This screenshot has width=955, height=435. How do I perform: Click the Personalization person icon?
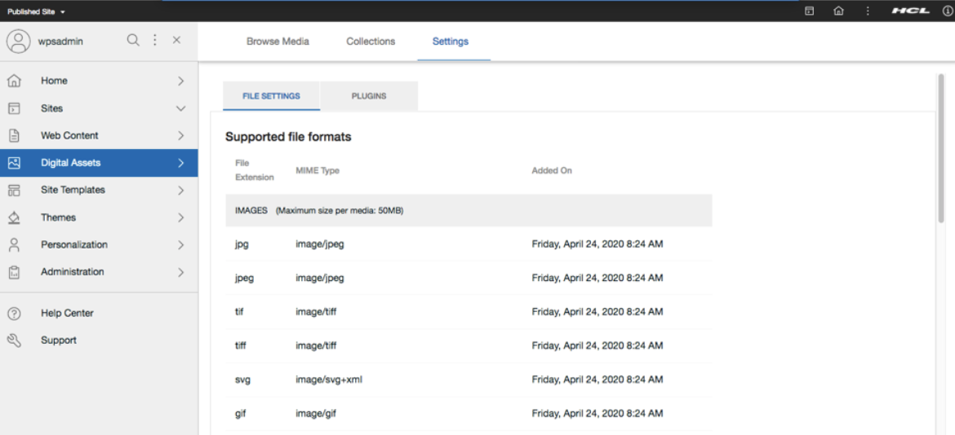coord(14,244)
